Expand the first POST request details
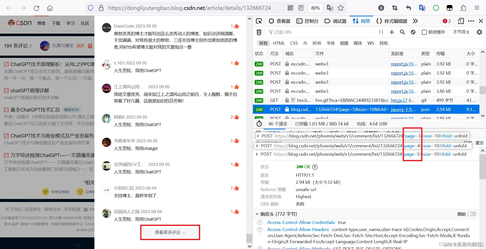 pyautogui.click(x=258, y=136)
